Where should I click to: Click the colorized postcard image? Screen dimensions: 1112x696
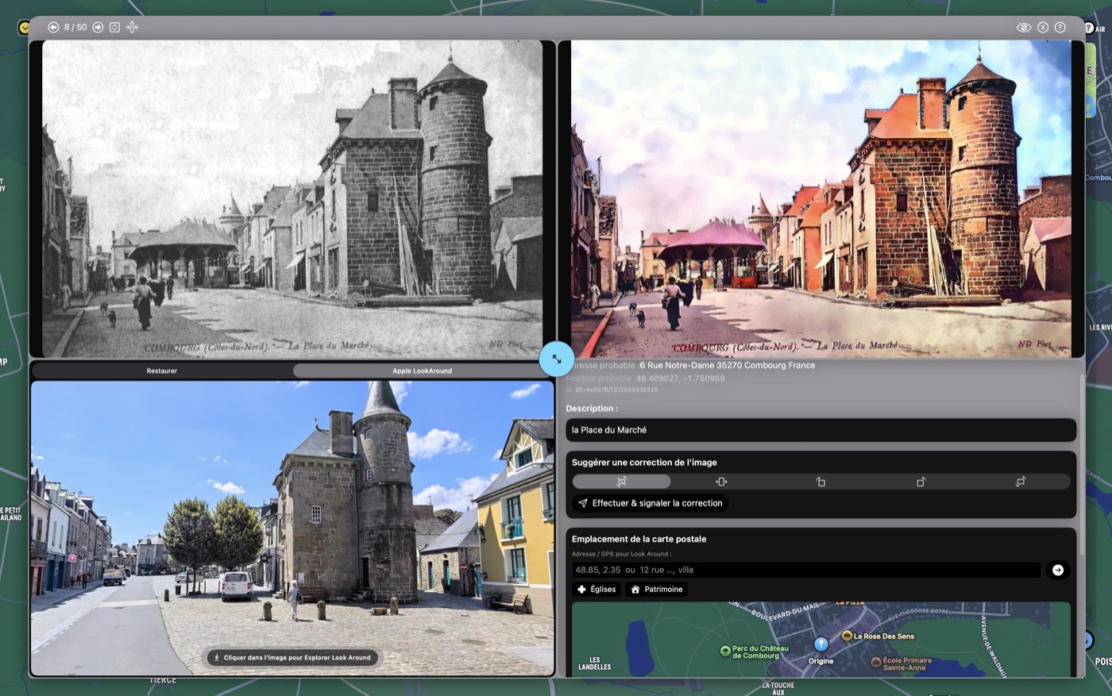pos(821,198)
